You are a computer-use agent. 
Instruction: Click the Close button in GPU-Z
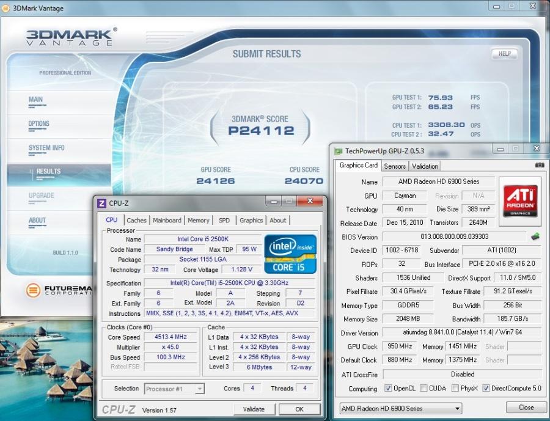[x=526, y=408]
